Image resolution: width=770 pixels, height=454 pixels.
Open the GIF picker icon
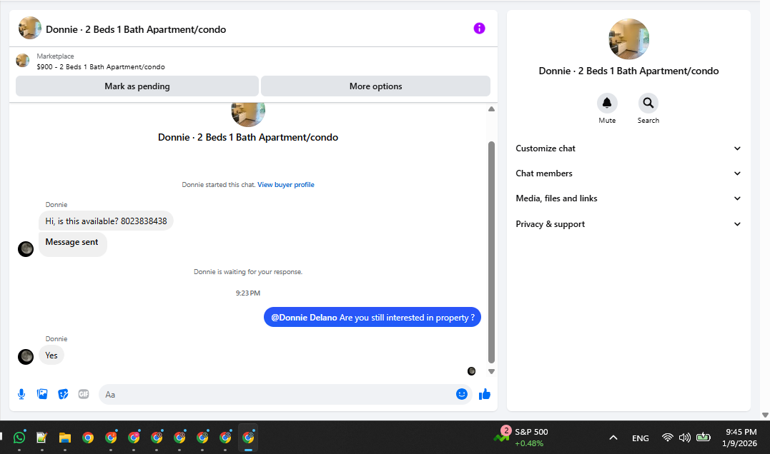tap(84, 394)
